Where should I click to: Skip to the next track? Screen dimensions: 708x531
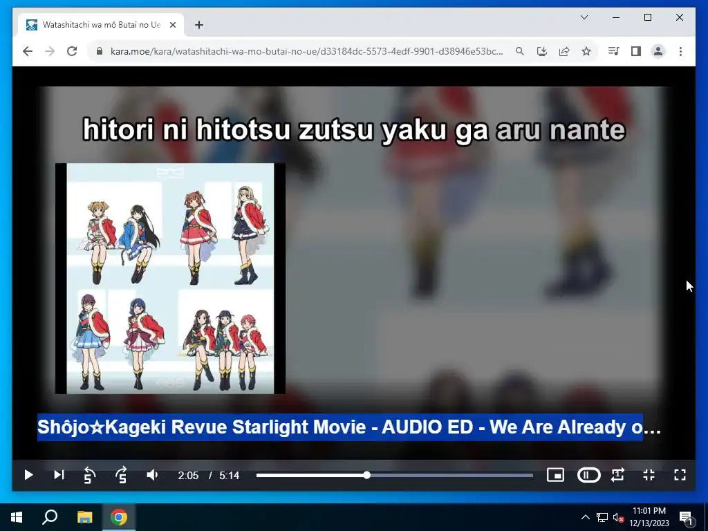(59, 475)
